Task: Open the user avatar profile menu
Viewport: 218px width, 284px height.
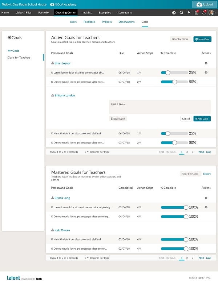Action: 212,13
